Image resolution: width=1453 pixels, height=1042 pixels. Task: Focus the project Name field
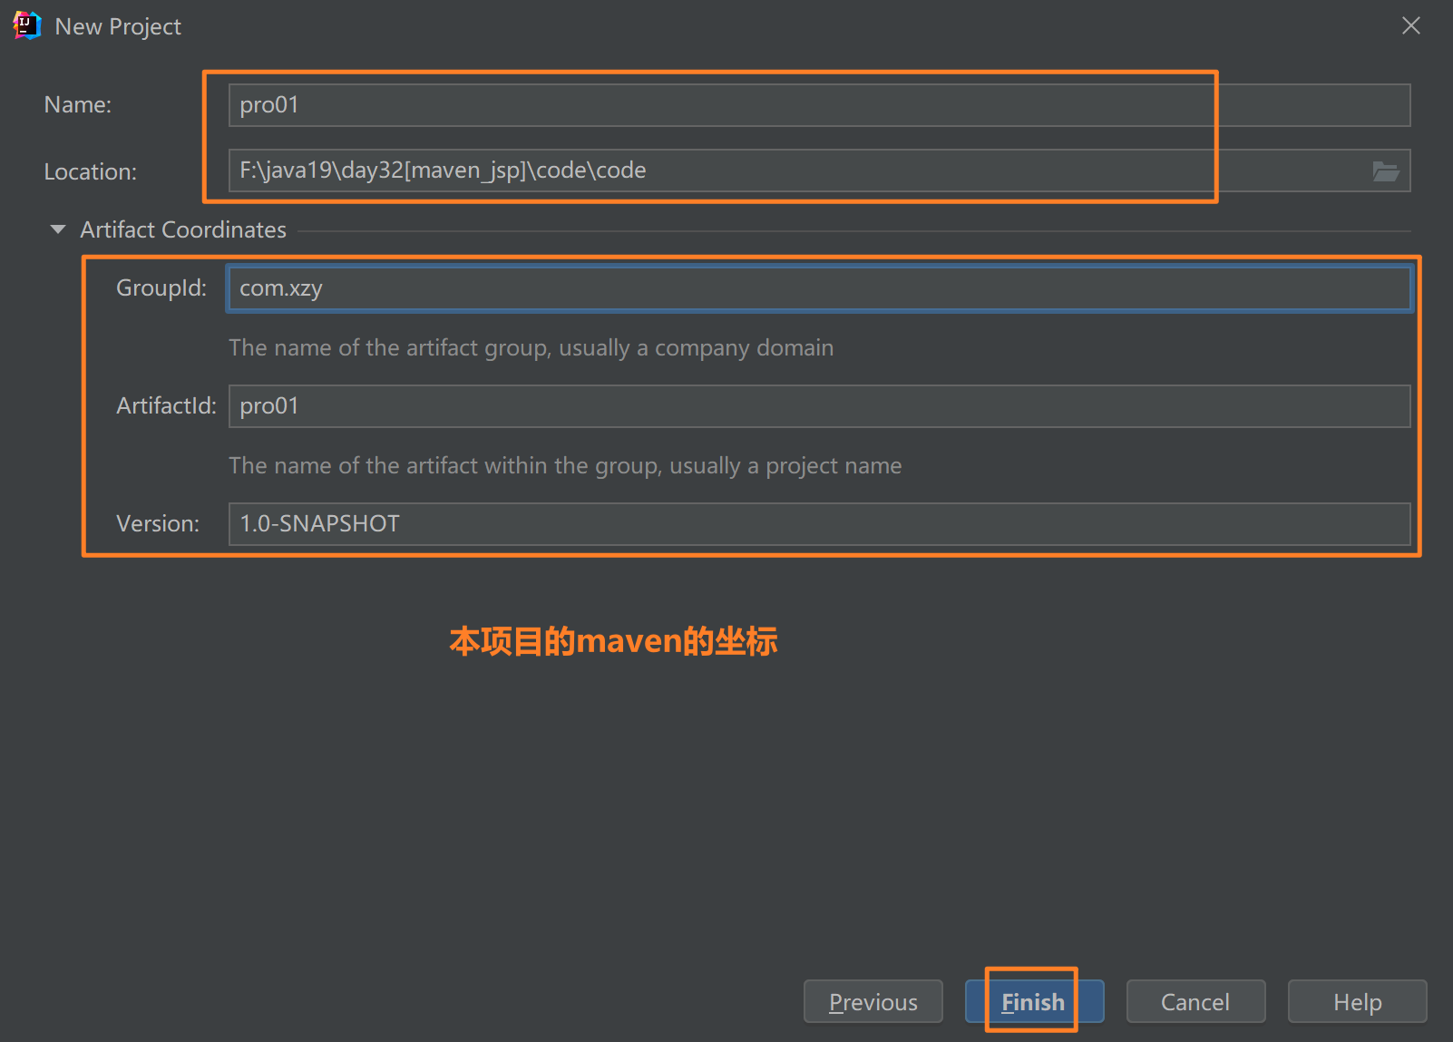point(819,105)
